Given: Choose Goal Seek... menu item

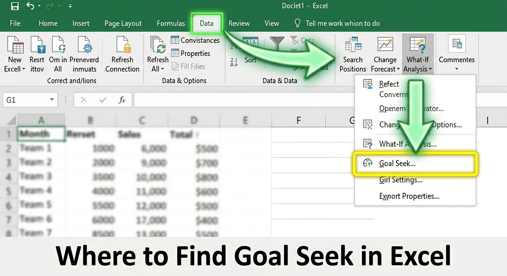Looking at the screenshot, I should (x=415, y=164).
